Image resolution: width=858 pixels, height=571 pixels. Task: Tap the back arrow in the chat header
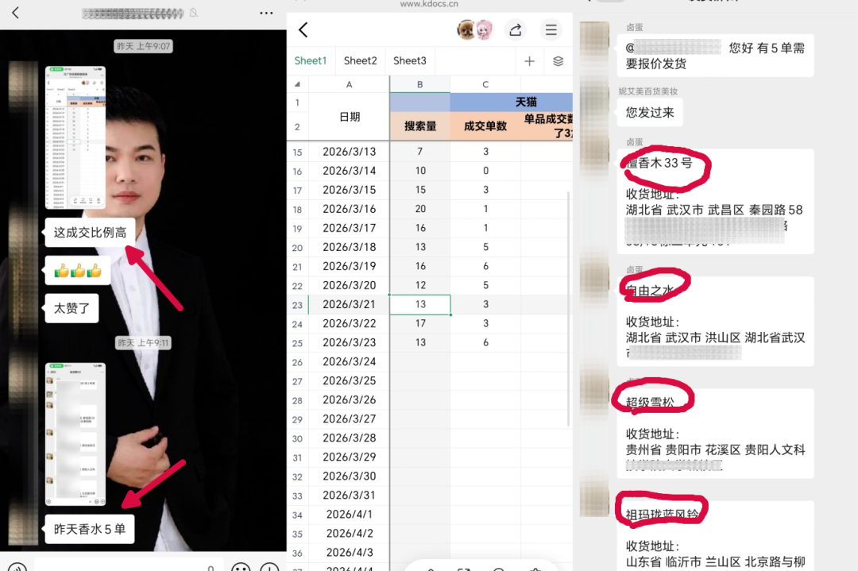click(x=15, y=13)
